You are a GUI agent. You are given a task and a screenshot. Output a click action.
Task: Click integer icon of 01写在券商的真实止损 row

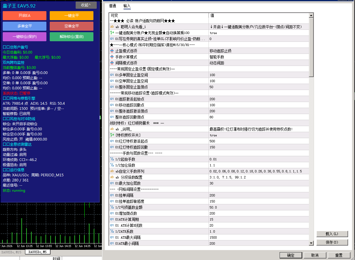pos(112,39)
